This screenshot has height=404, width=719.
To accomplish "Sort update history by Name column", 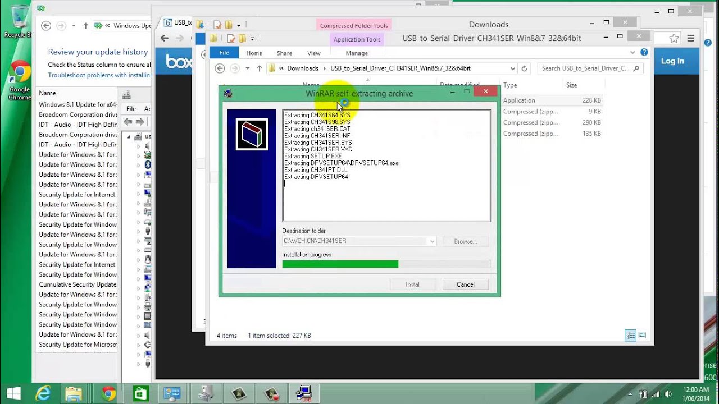I will tap(48, 93).
